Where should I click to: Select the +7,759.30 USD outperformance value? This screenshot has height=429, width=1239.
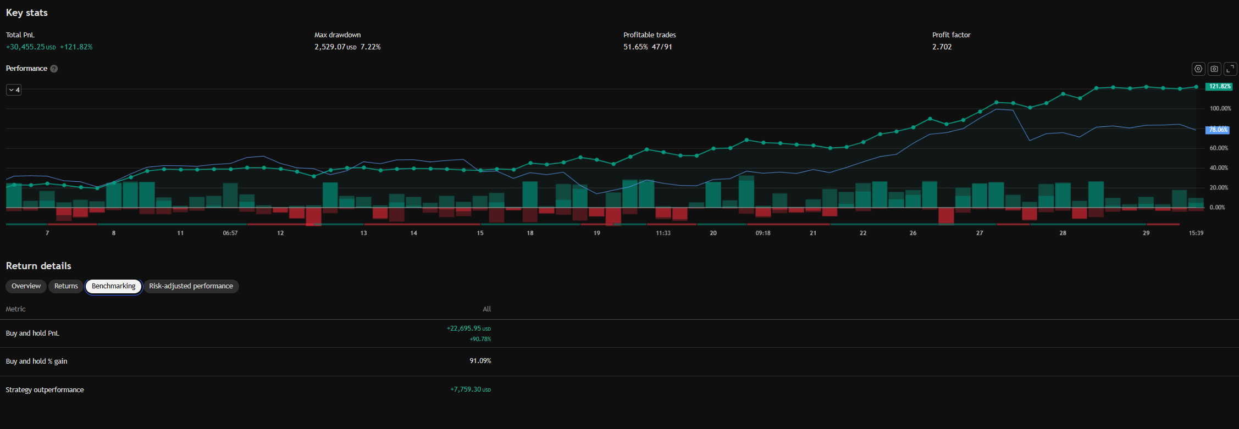[x=471, y=389]
